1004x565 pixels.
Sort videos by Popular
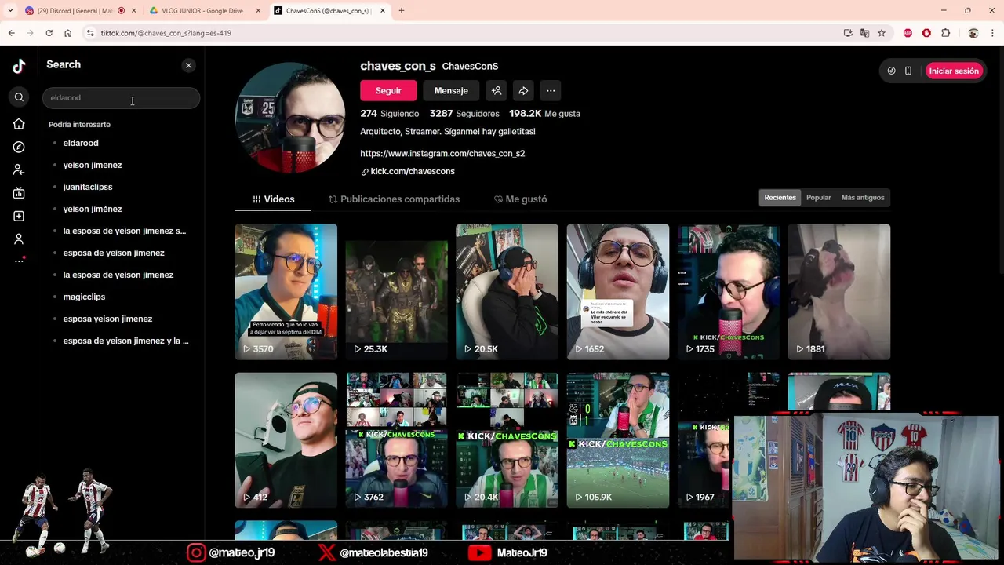pos(818,198)
